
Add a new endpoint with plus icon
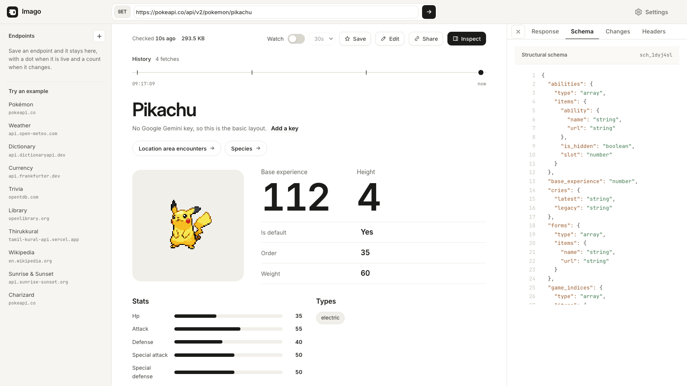tap(99, 36)
